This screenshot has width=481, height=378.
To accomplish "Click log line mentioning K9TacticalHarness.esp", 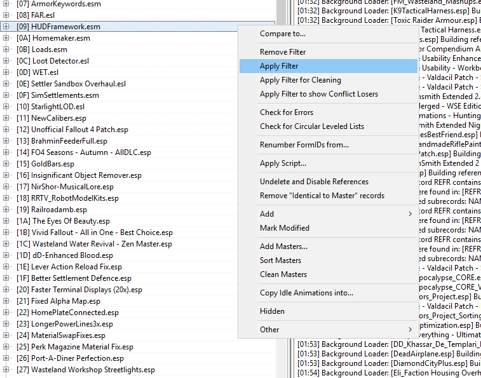I will click(389, 11).
